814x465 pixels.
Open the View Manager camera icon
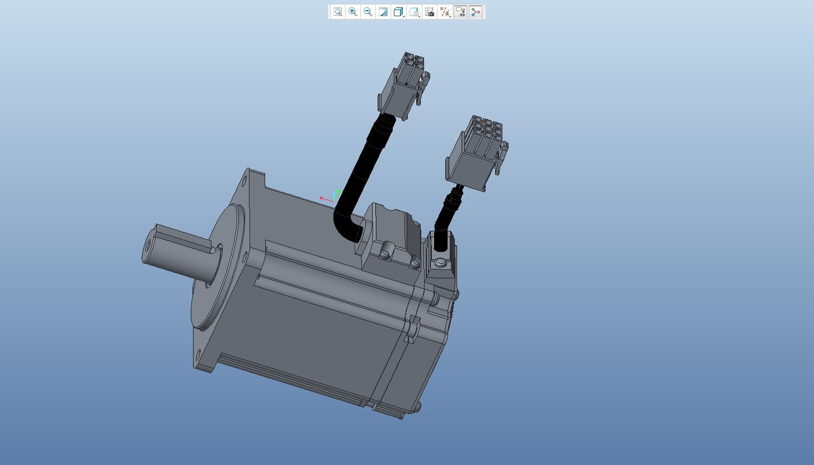[430, 12]
